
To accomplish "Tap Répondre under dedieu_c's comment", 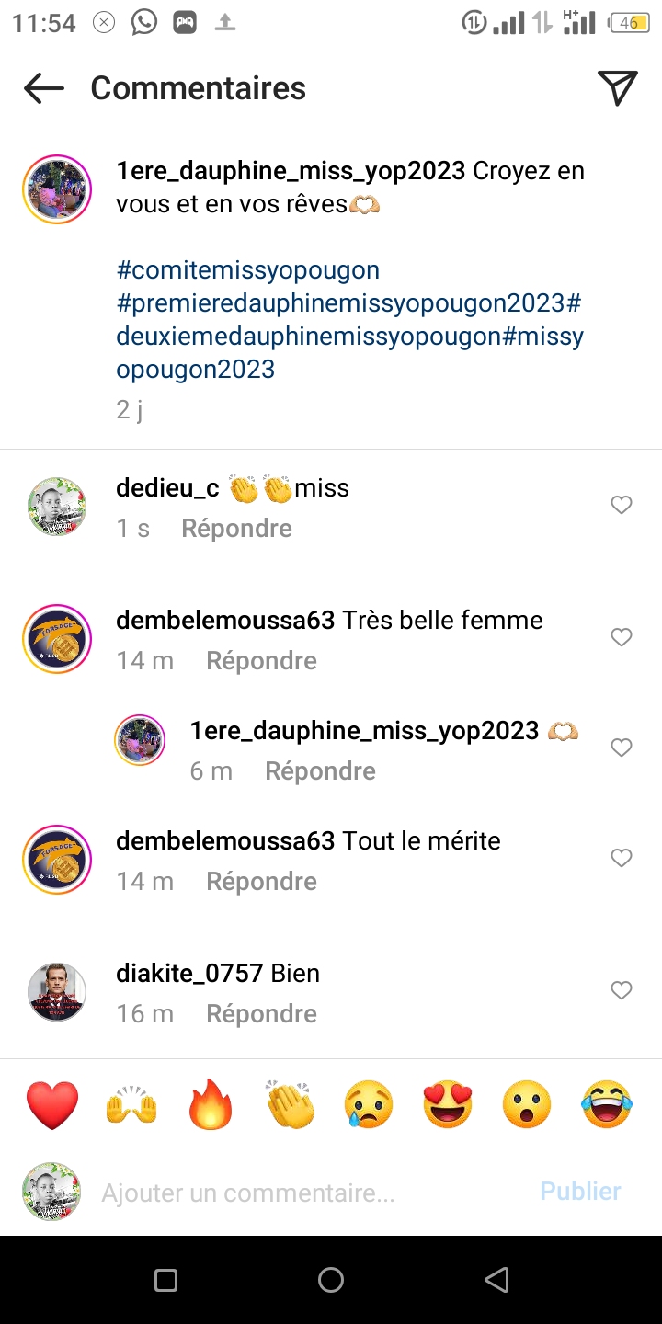I will click(x=236, y=529).
